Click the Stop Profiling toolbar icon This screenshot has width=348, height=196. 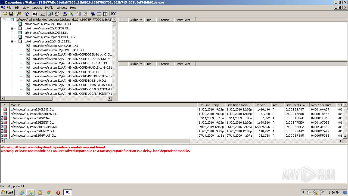pyautogui.click(x=85, y=14)
